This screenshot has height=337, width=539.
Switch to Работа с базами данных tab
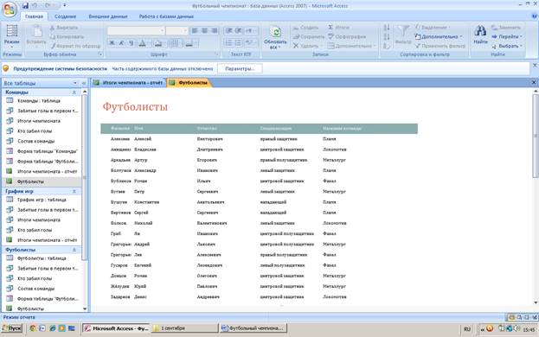[166, 16]
